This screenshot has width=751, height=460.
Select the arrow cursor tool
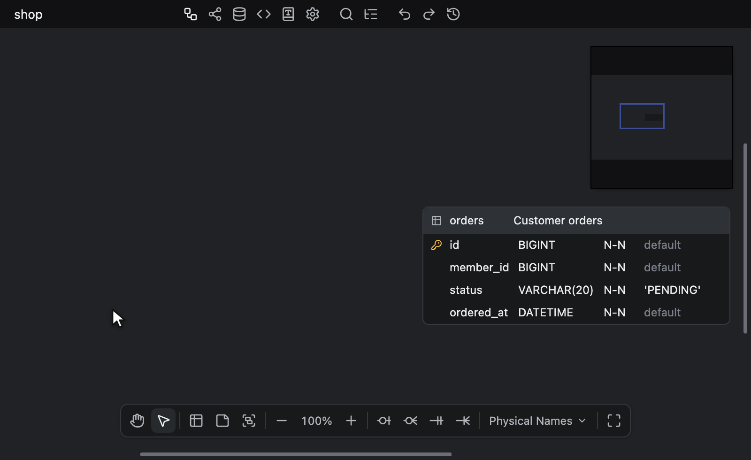pyautogui.click(x=163, y=421)
